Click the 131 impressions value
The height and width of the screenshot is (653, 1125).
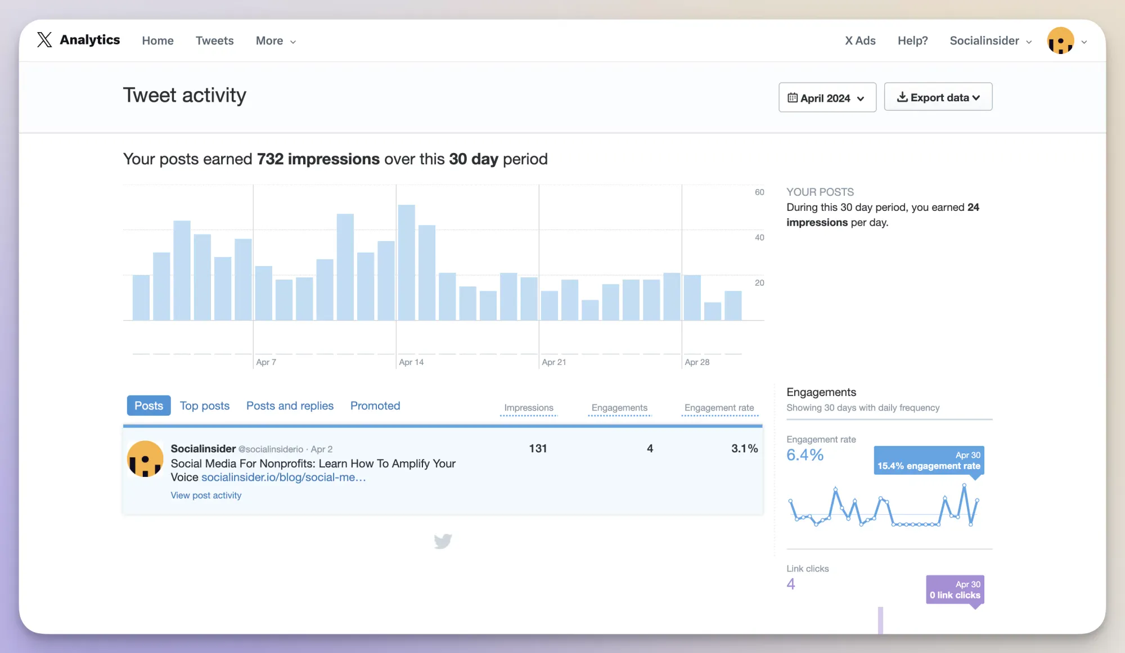pyautogui.click(x=538, y=448)
